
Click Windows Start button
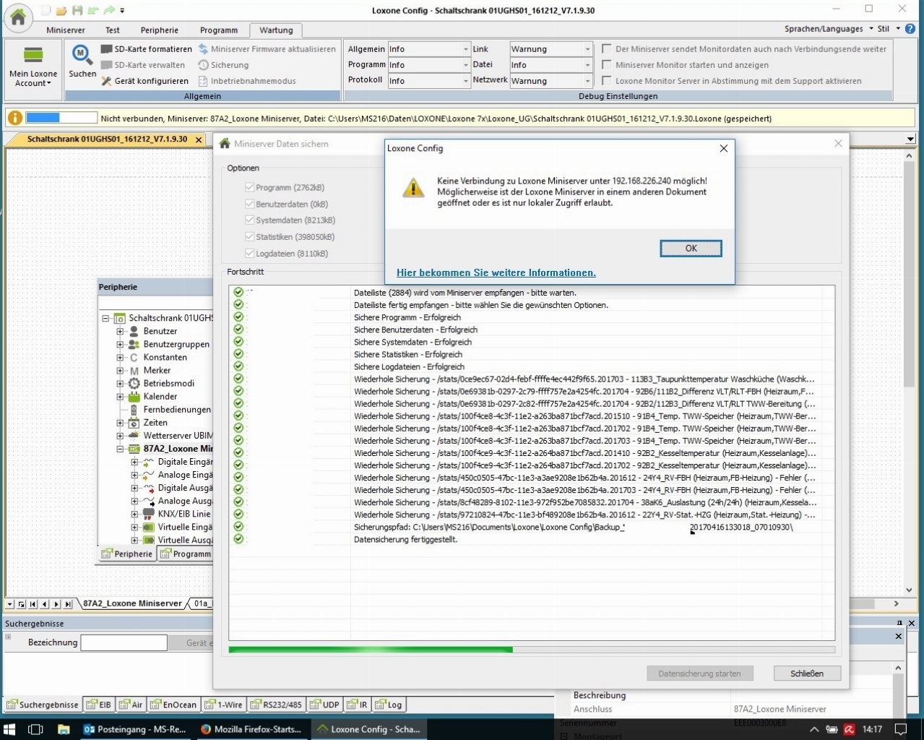[9, 729]
